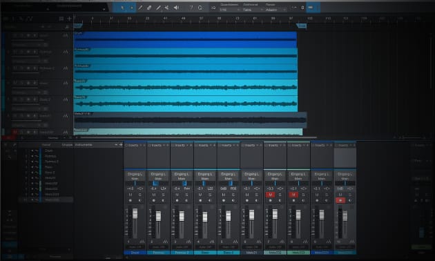Select Bass in the console channel list
435x261 pixels.
[48, 167]
